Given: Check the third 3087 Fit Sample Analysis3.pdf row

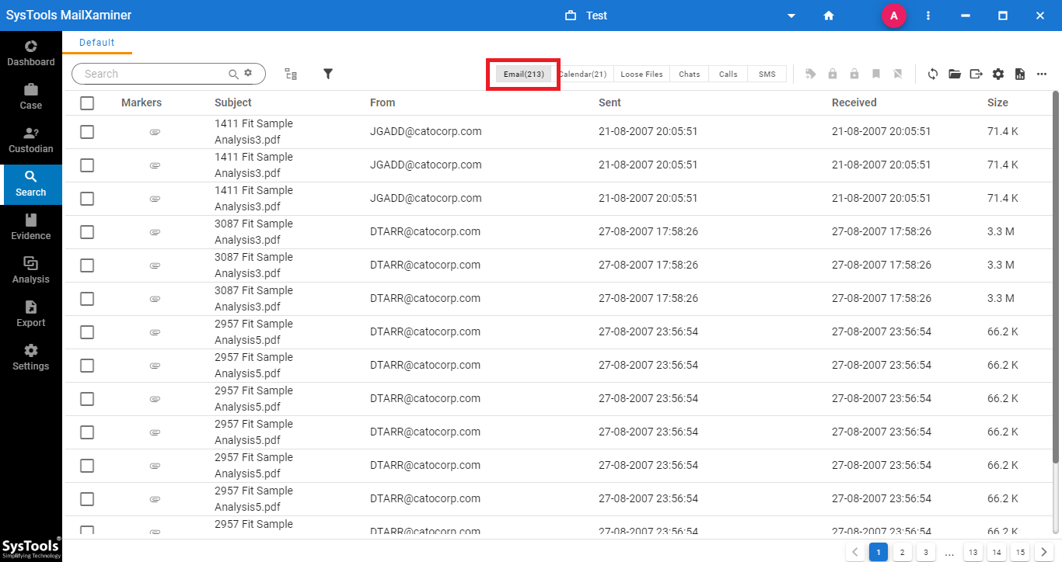Looking at the screenshot, I should [x=87, y=299].
